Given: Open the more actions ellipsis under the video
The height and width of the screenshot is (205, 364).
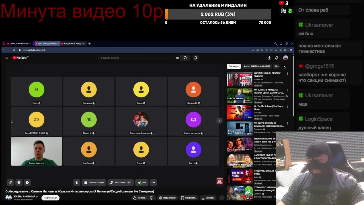Looking at the screenshot, I should coord(222,198).
